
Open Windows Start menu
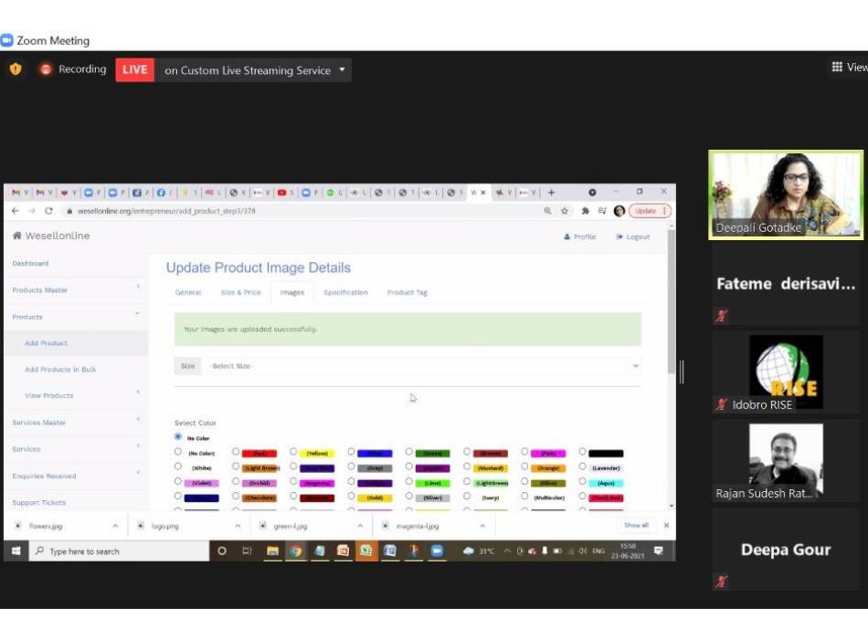[16, 551]
